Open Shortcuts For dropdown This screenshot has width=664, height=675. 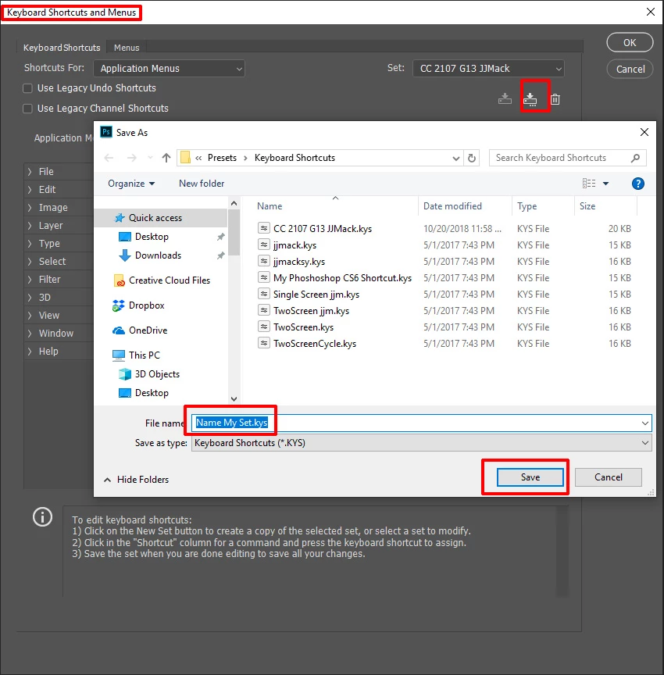(x=169, y=69)
